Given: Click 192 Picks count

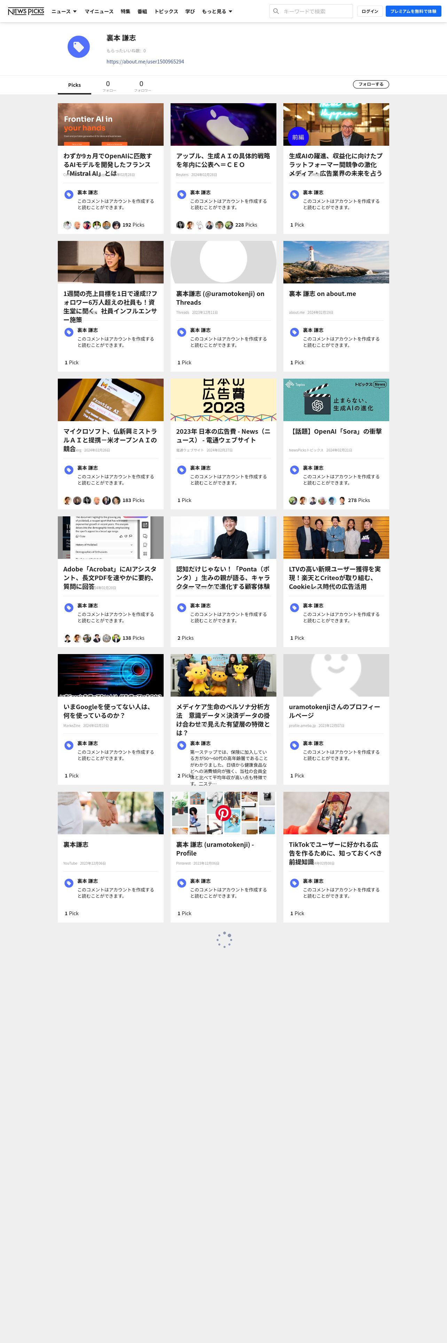Looking at the screenshot, I should (133, 225).
